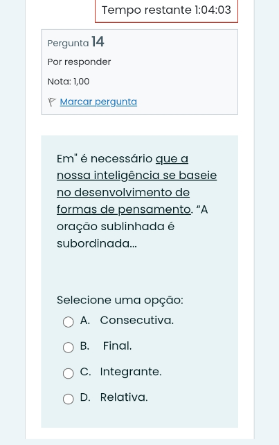
Task: Select radio button for option A
Action: 69,322
